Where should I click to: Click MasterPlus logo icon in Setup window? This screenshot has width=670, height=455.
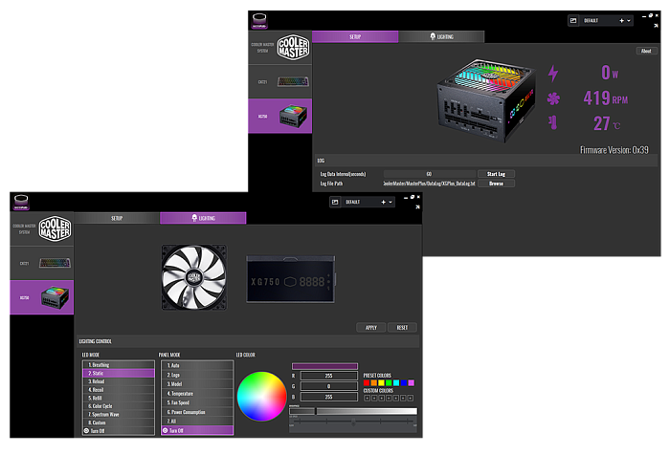tap(259, 20)
